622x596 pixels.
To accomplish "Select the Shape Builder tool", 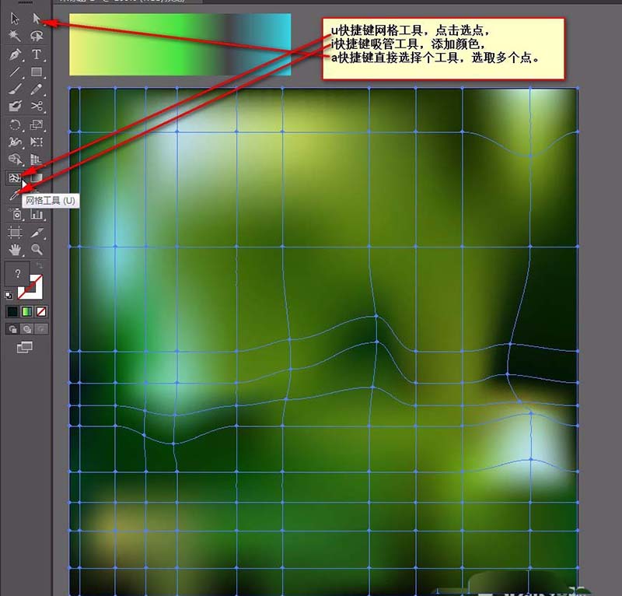I will pyautogui.click(x=15, y=160).
